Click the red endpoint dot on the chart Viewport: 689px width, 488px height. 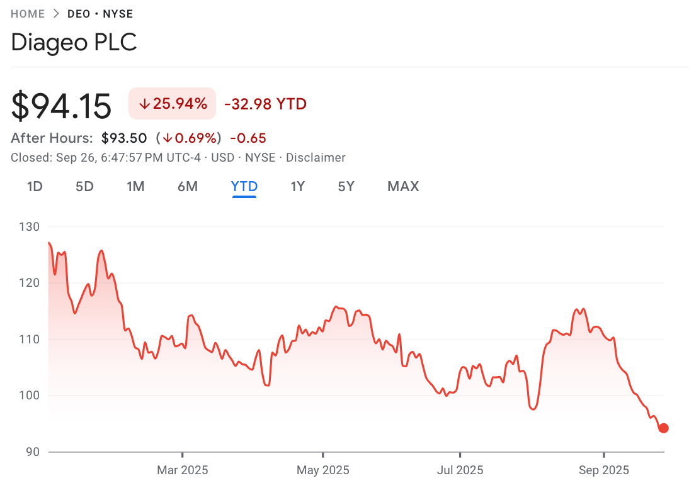click(663, 428)
